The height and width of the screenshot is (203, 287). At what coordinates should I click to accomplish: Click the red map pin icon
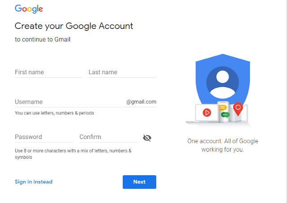[238, 109]
